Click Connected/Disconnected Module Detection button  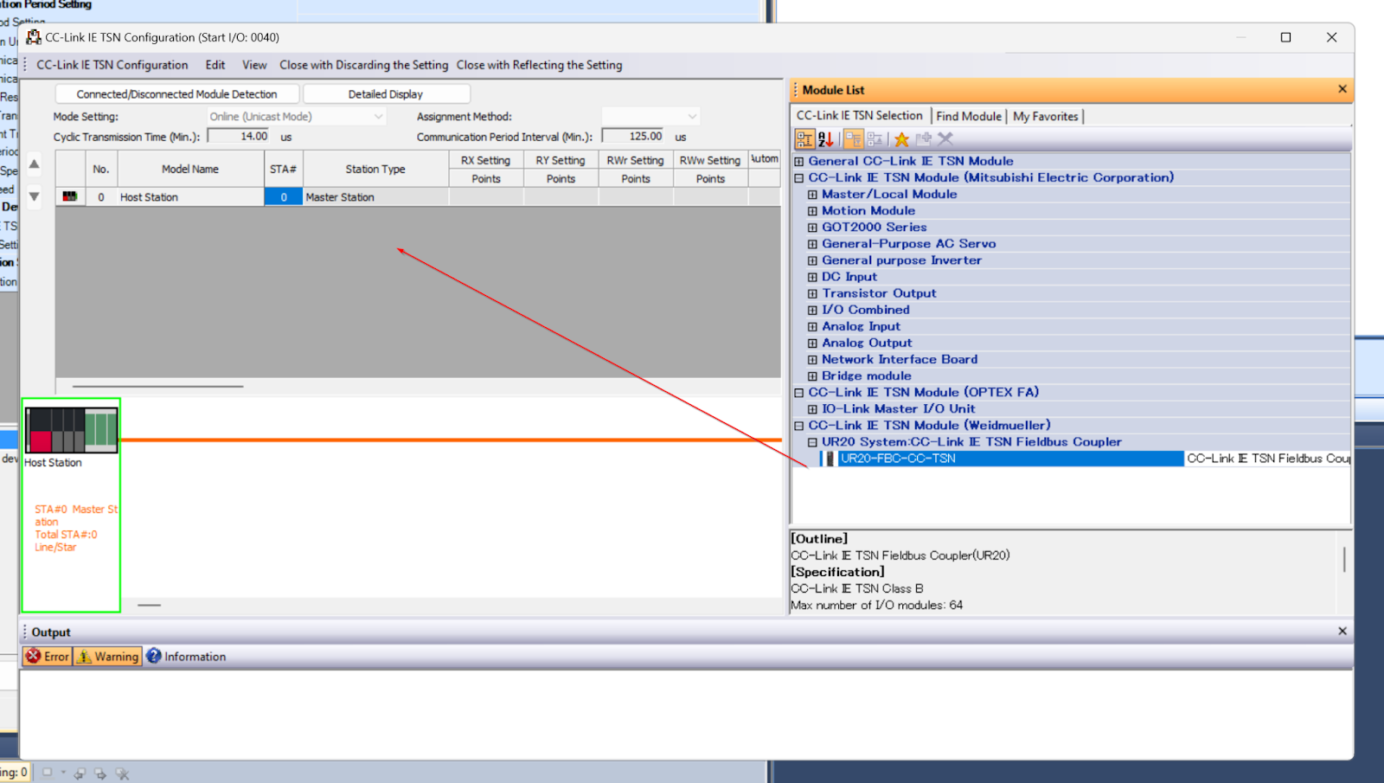(177, 93)
